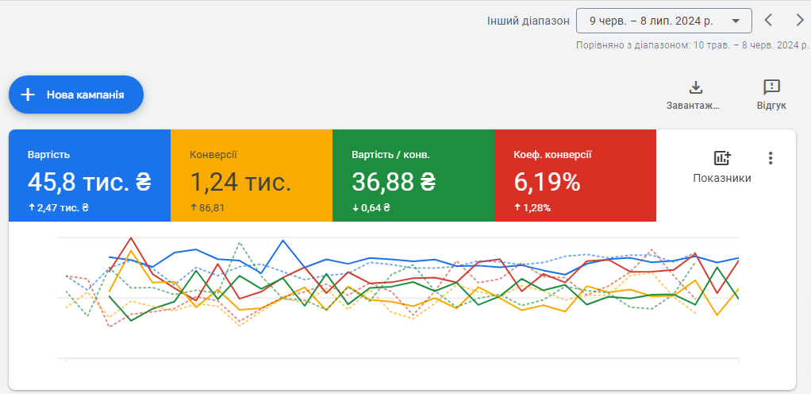Click the highest peak of the red chart line
This screenshot has width=811, height=394.
(x=131, y=238)
